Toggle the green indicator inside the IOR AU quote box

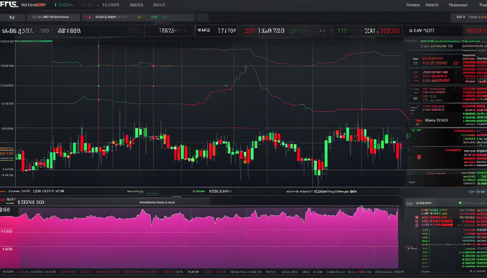[x=141, y=17]
